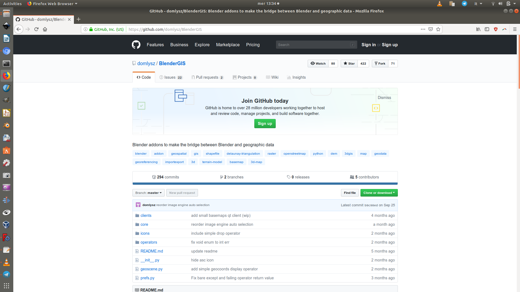Image resolution: width=520 pixels, height=292 pixels.
Task: Open new browser tab plus button
Action: (x=79, y=19)
